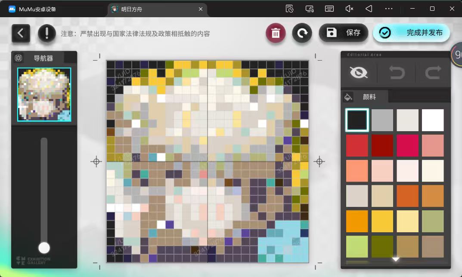Click the navigator preview thumbnail
Viewport: 462px width, 277px height.
[x=44, y=95]
